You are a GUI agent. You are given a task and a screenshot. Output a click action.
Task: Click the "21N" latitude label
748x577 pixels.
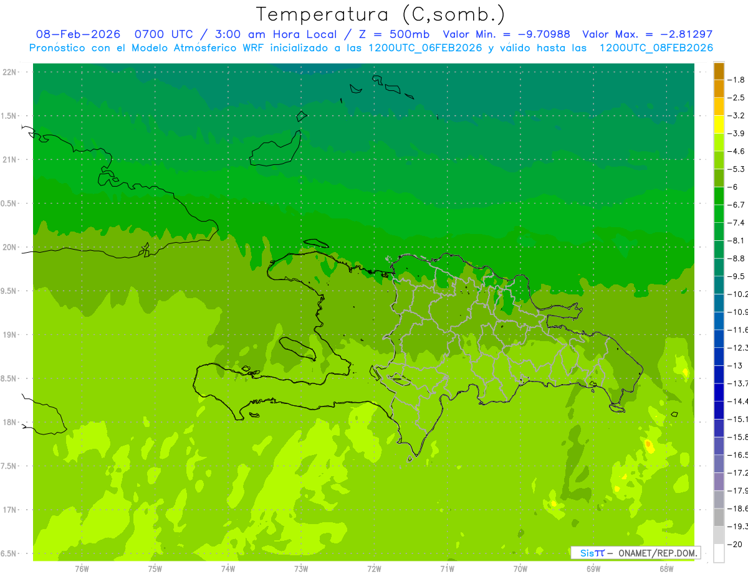click(10, 160)
